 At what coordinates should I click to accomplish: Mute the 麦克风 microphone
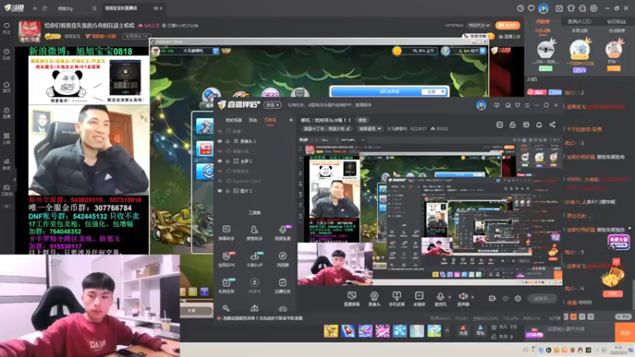pos(441,299)
